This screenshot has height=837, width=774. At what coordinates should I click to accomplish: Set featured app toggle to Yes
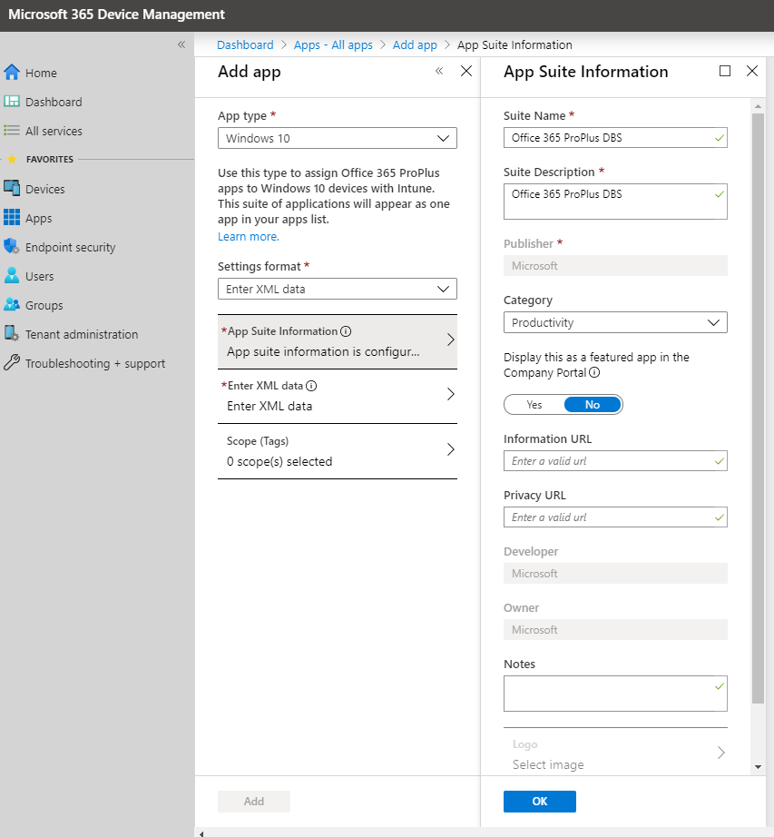click(534, 405)
